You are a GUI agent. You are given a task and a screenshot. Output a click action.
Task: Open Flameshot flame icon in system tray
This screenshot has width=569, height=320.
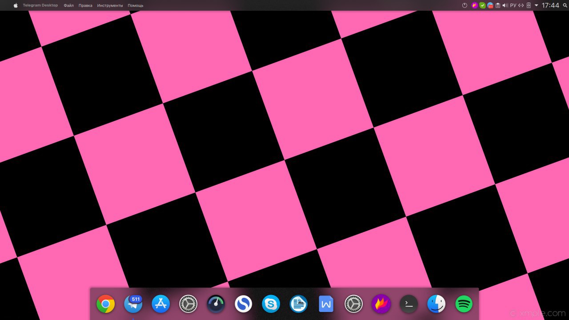[475, 5]
